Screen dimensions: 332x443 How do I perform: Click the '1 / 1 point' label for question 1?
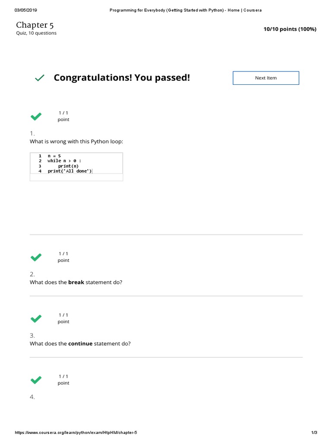pyautogui.click(x=64, y=116)
